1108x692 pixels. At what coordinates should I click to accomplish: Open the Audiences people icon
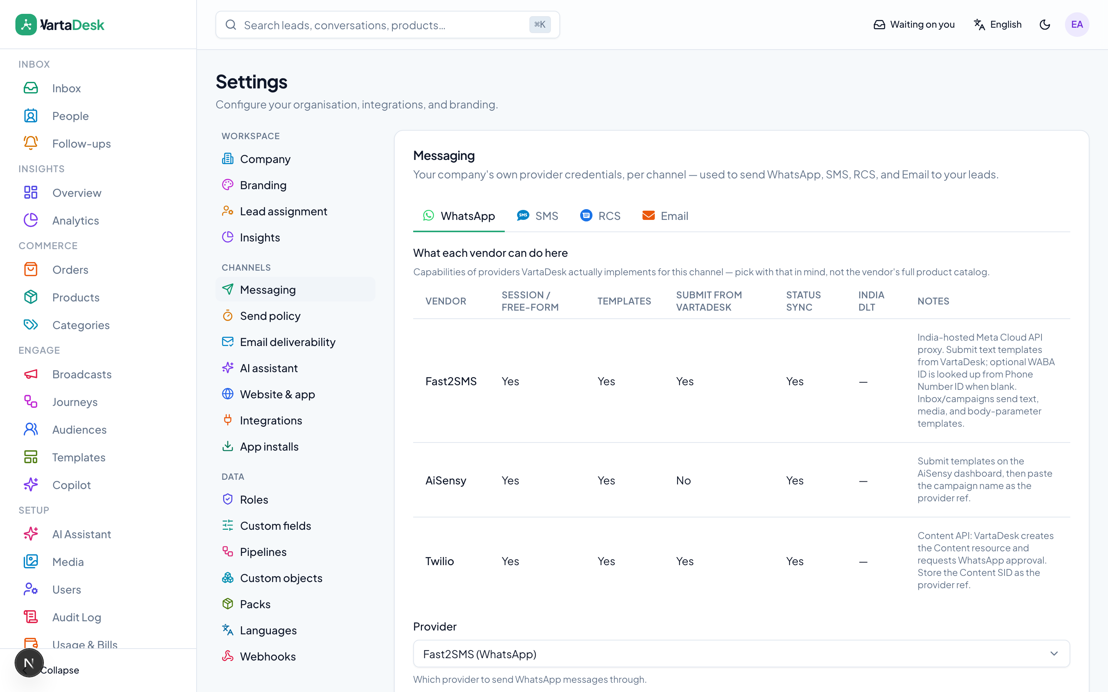31,429
